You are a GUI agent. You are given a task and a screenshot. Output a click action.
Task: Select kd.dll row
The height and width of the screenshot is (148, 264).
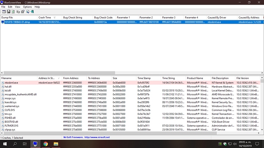click(x=130, y=90)
